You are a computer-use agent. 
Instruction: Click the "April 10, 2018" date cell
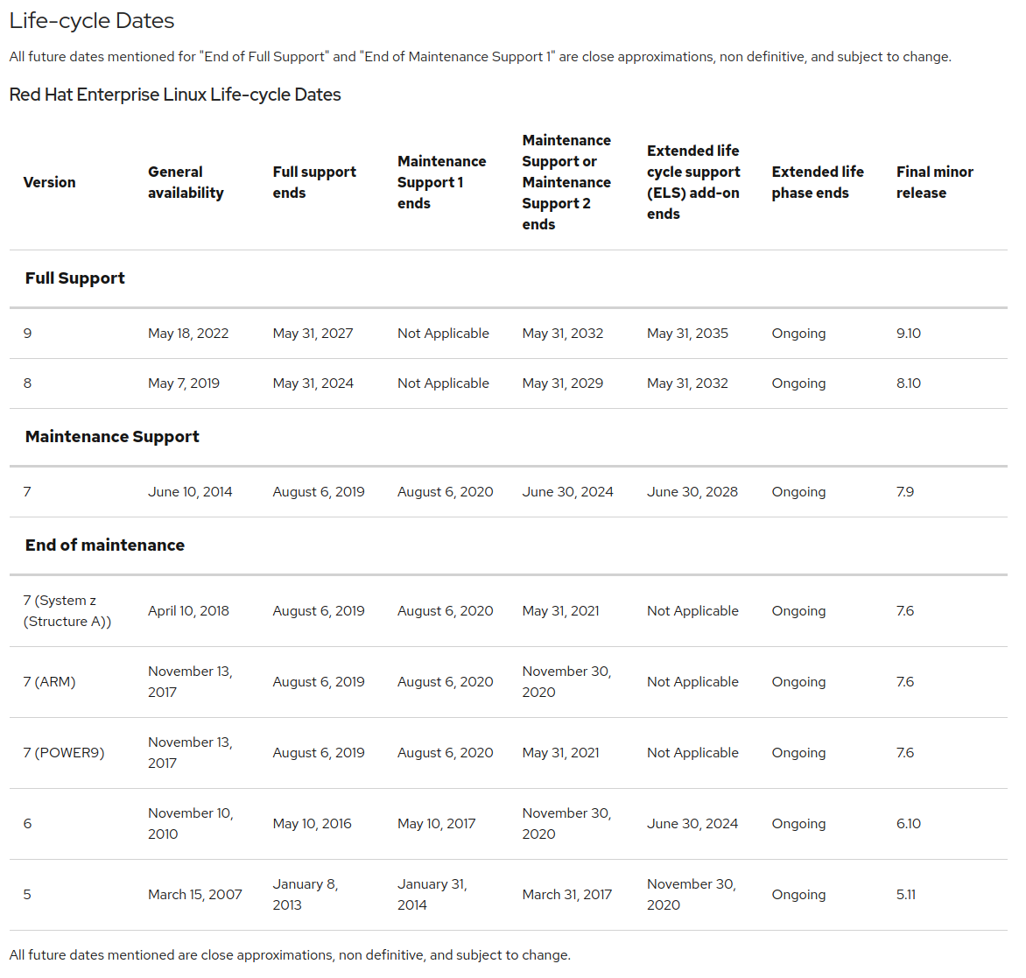[188, 611]
